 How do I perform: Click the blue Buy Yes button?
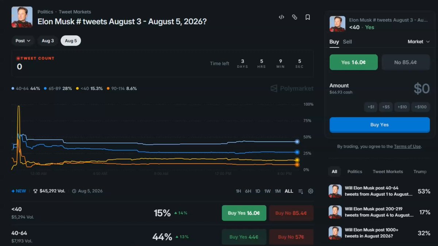click(x=380, y=125)
